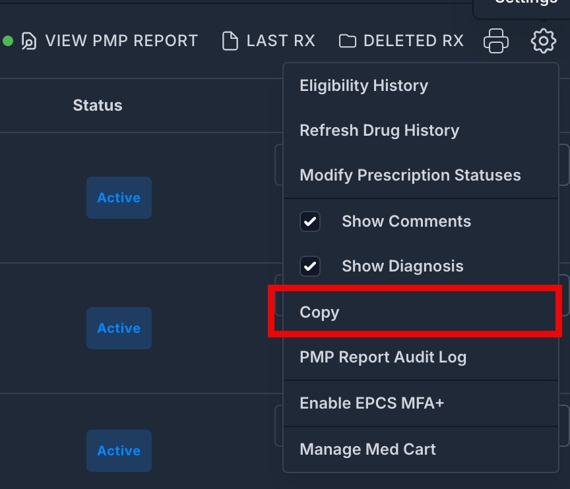Select Manage Med Cart
570x489 pixels.
pyautogui.click(x=421, y=449)
